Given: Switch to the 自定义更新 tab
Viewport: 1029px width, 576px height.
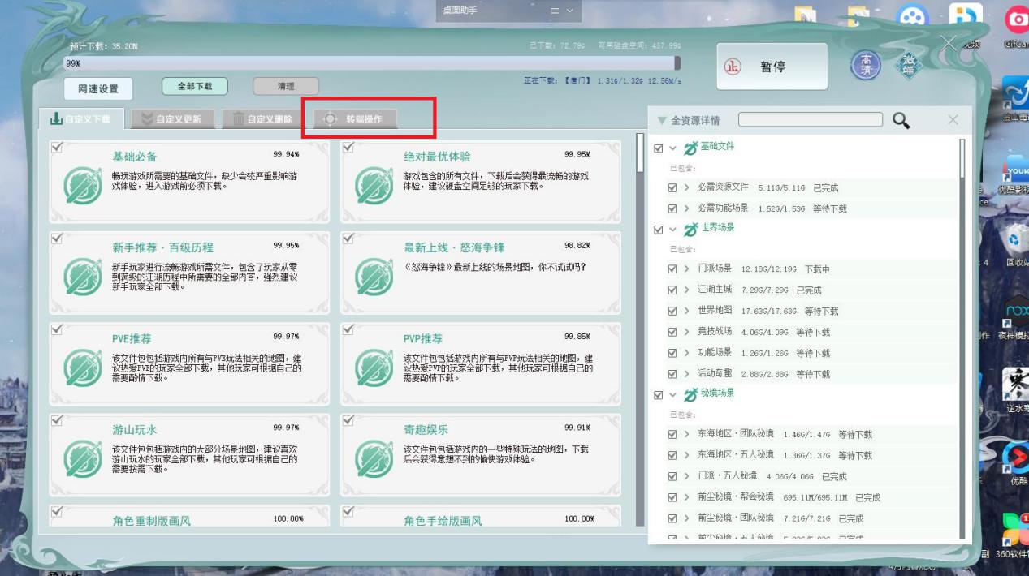Looking at the screenshot, I should (x=175, y=118).
